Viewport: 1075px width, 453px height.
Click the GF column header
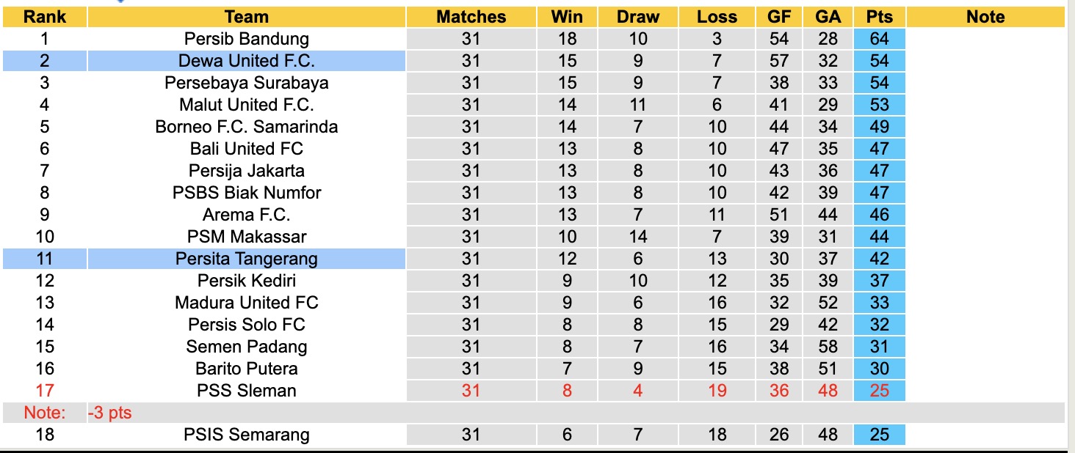(x=779, y=17)
